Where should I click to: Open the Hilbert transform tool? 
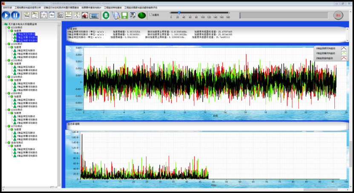point(69,15)
